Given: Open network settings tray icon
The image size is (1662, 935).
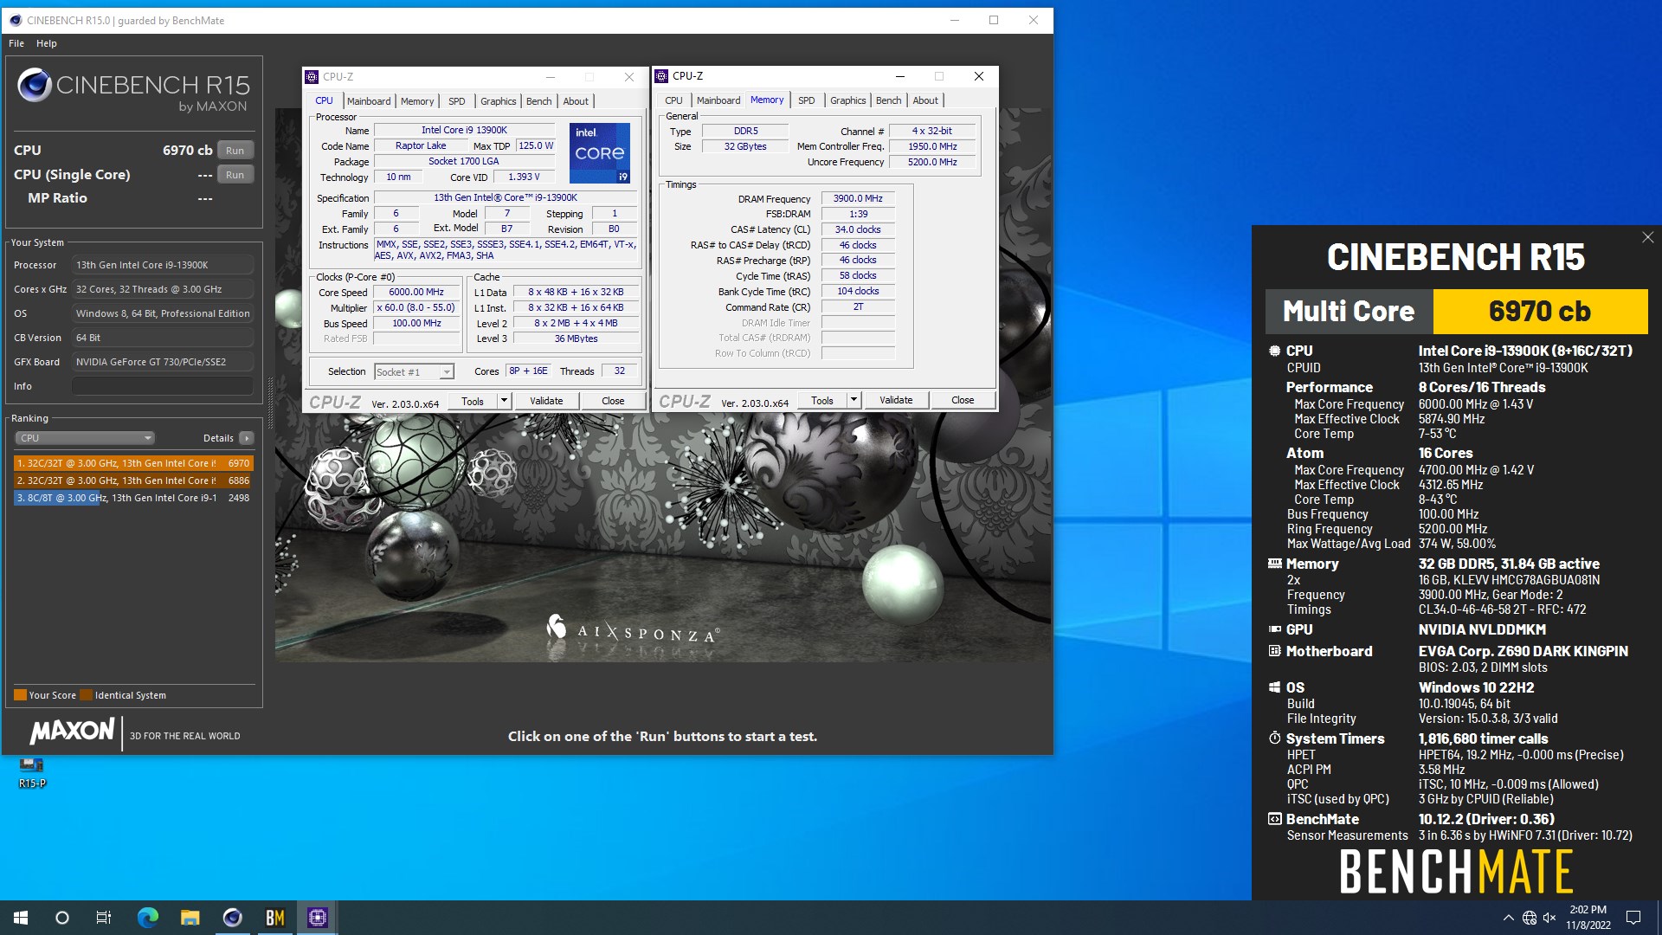Looking at the screenshot, I should 1530,918.
